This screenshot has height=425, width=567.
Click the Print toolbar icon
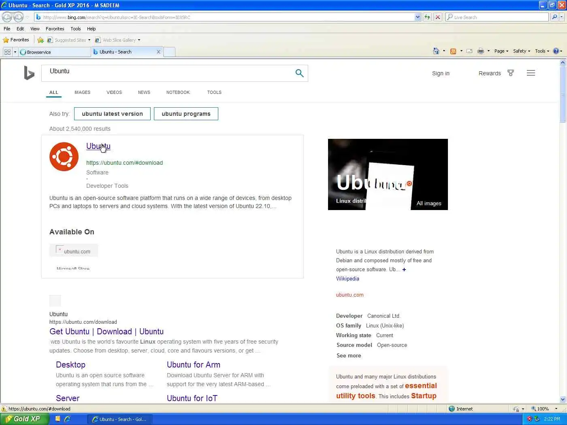pyautogui.click(x=481, y=51)
